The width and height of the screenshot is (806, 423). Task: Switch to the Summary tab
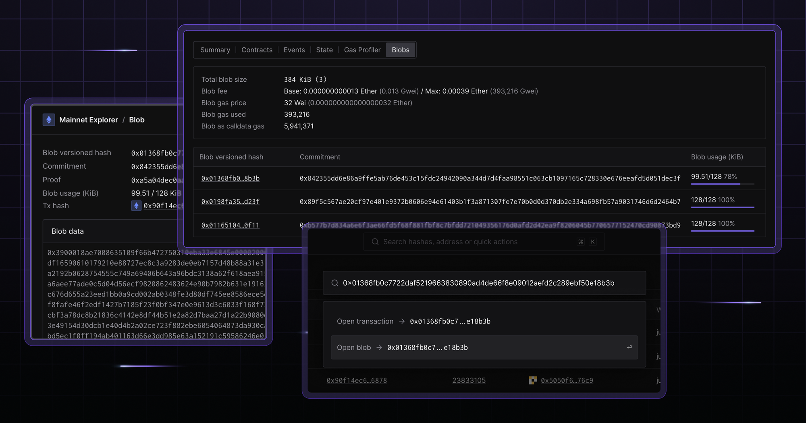(215, 50)
